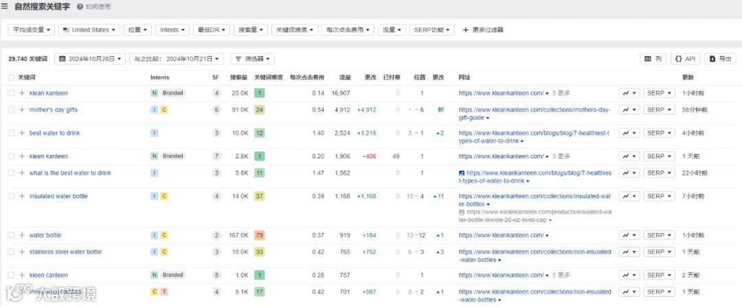Check the mother's day gifts row checkbox

click(x=12, y=110)
